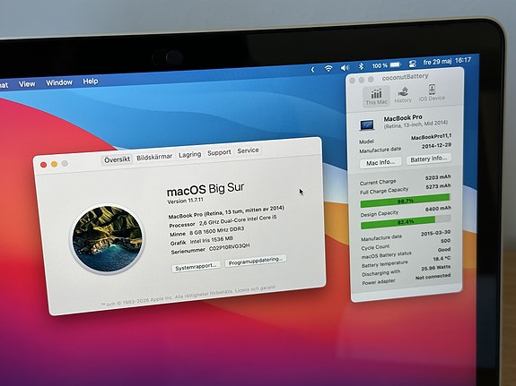Open Control Center from menu bar
The image size is (516, 386).
click(412, 64)
